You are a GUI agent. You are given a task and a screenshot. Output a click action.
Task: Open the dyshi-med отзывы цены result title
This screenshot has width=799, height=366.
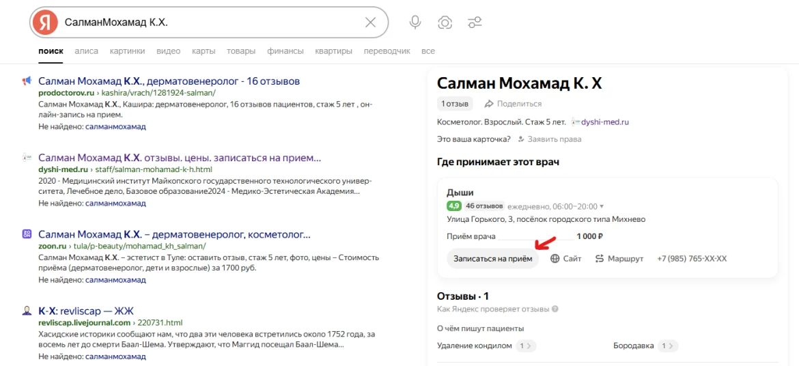click(x=180, y=158)
